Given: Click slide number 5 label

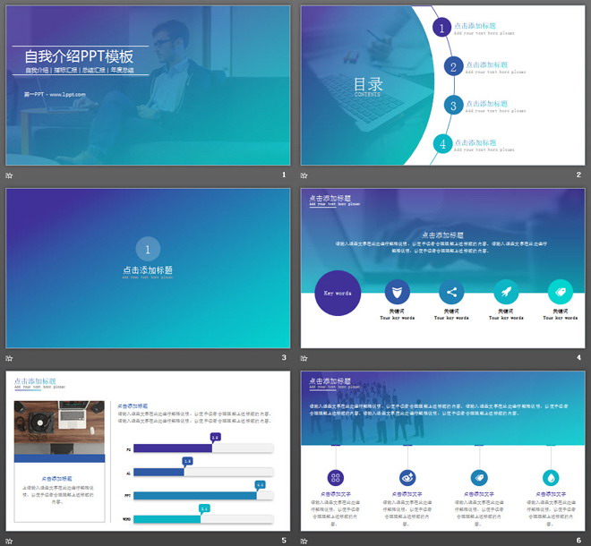Looking at the screenshot, I should pos(284,541).
